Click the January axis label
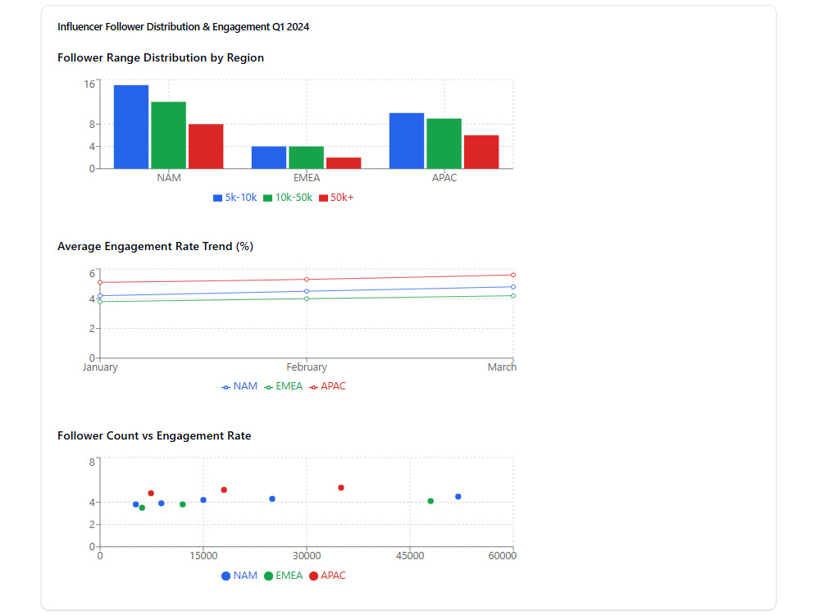Viewport: 820px width, 615px height. tap(100, 367)
